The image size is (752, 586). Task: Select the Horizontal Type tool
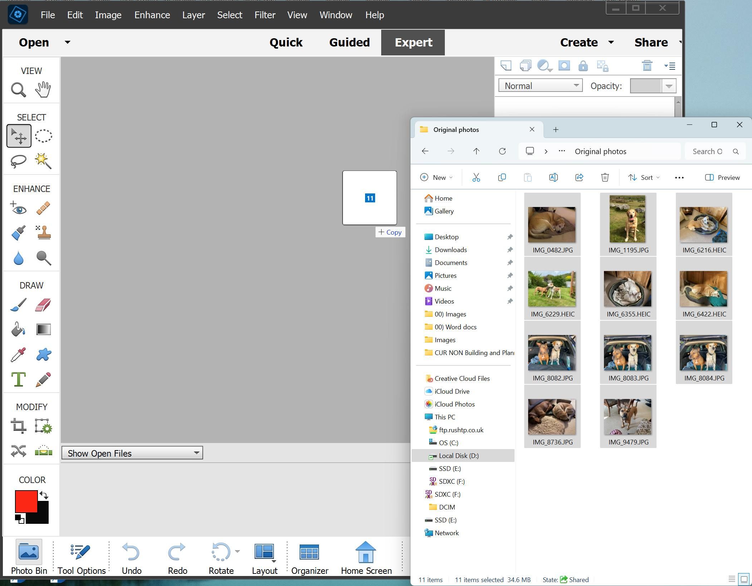click(18, 379)
